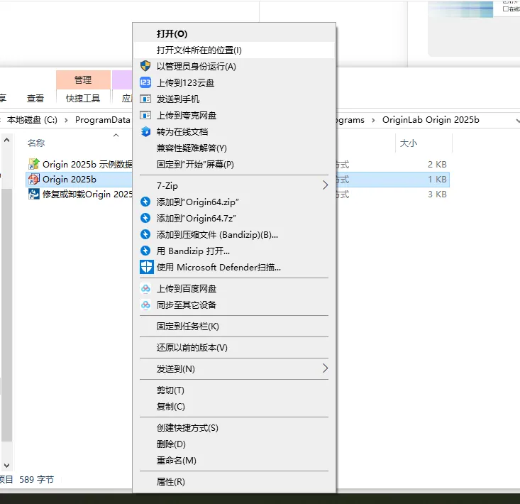Sort by the 大小 column header
This screenshot has width=520, height=504.
pos(408,143)
